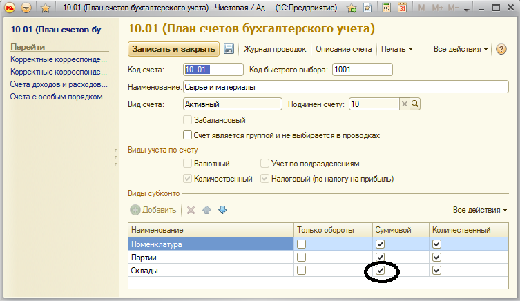The image size is (520, 301).
Task: Open the top Все действия menu
Action: pos(461,49)
